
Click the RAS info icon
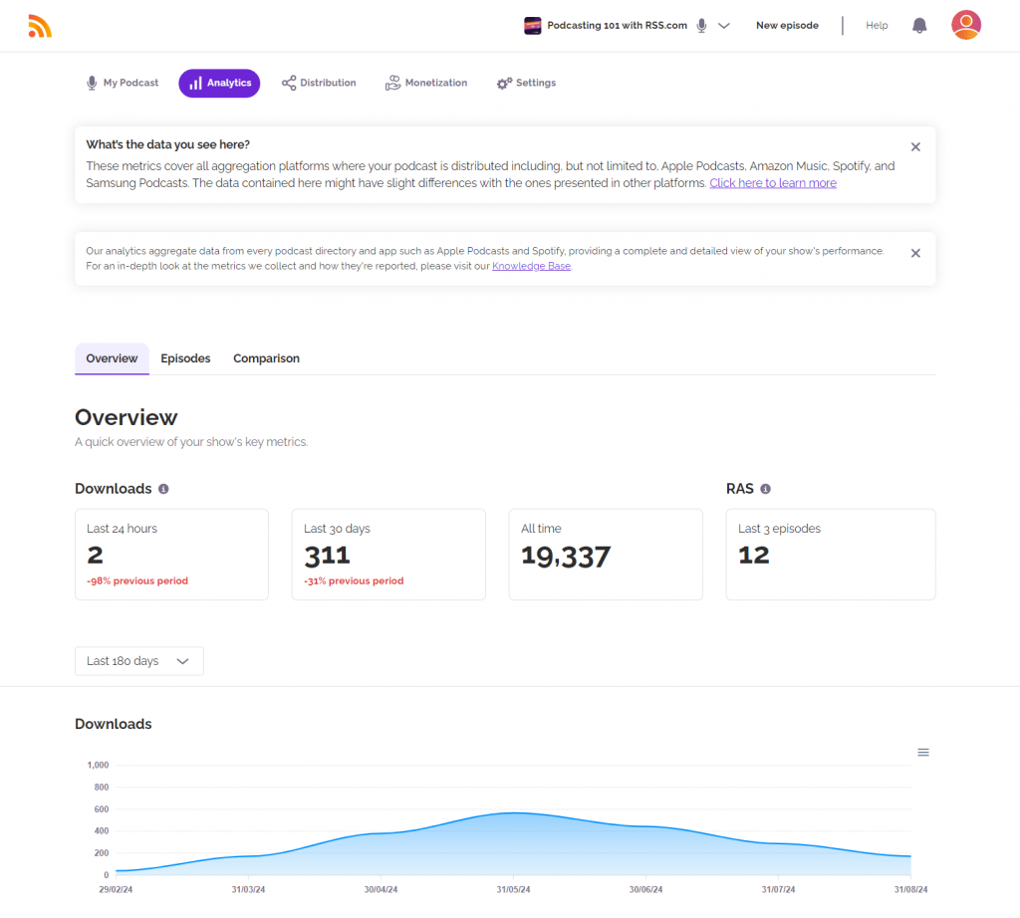pyautogui.click(x=765, y=489)
